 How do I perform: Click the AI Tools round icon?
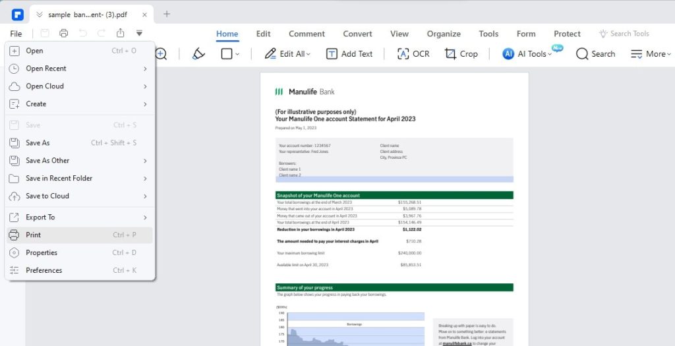click(x=508, y=54)
